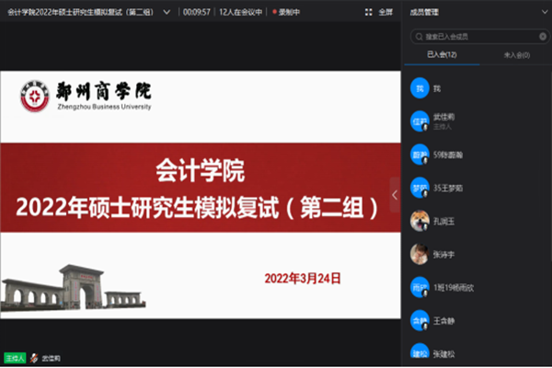Click the avatar of 59陈蔚瀚
Viewport: 552px width, 368px height.
click(x=419, y=155)
